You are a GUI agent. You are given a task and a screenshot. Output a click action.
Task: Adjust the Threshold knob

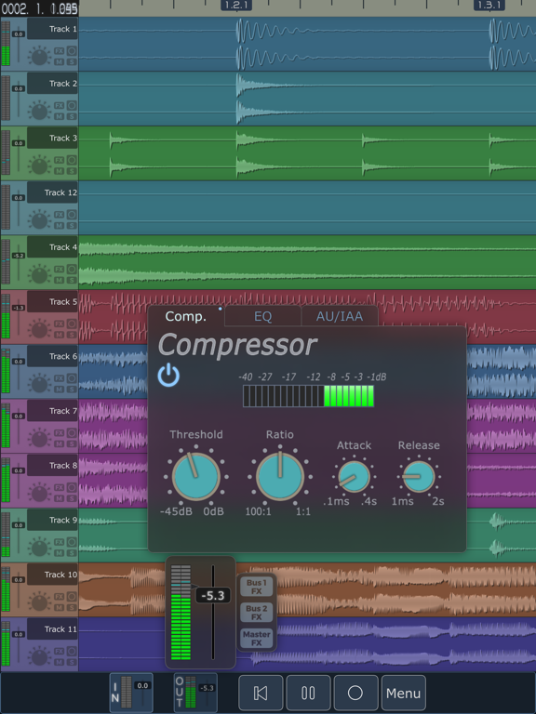point(196,476)
